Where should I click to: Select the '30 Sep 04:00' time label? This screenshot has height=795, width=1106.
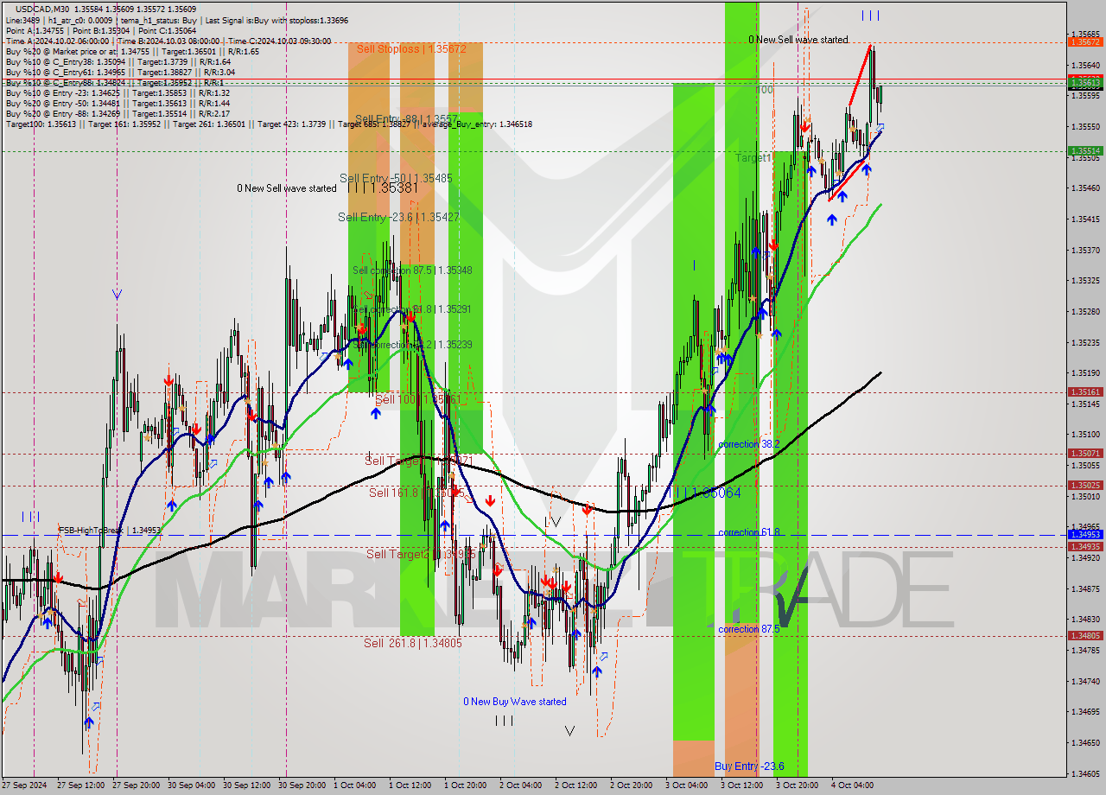point(193,785)
